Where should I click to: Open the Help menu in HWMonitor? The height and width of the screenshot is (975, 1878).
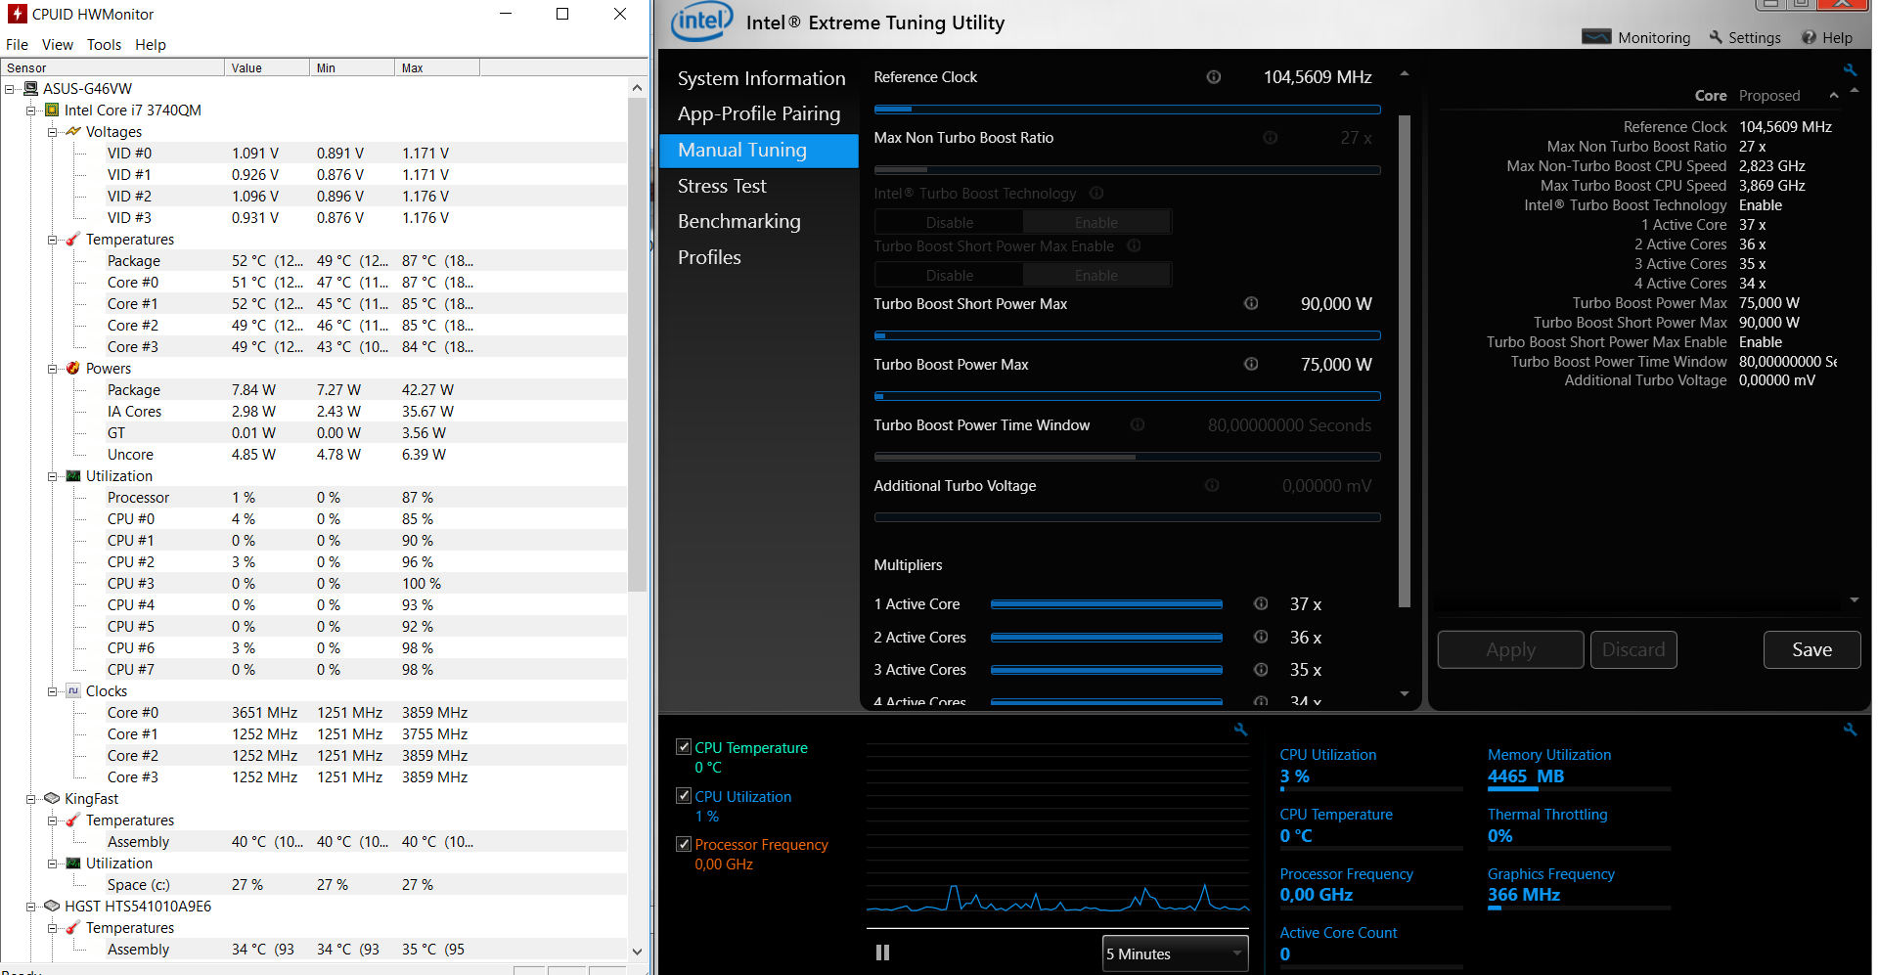click(x=150, y=44)
